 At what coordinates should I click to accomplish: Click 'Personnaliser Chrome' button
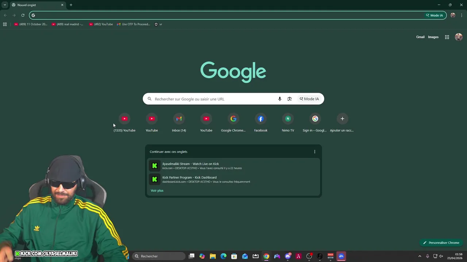(x=441, y=243)
